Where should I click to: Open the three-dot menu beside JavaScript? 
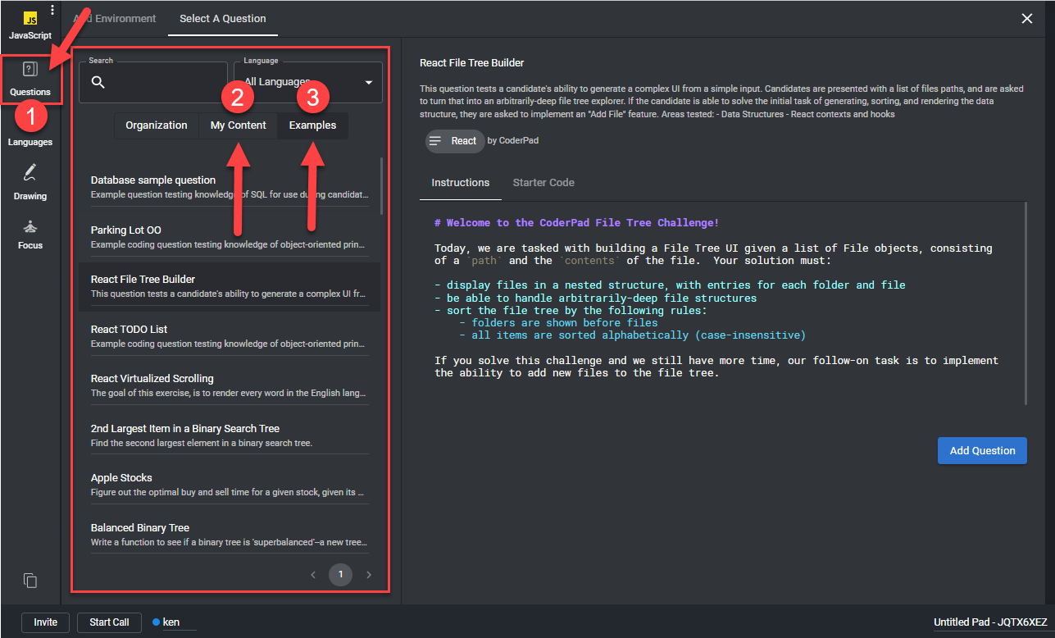point(52,11)
